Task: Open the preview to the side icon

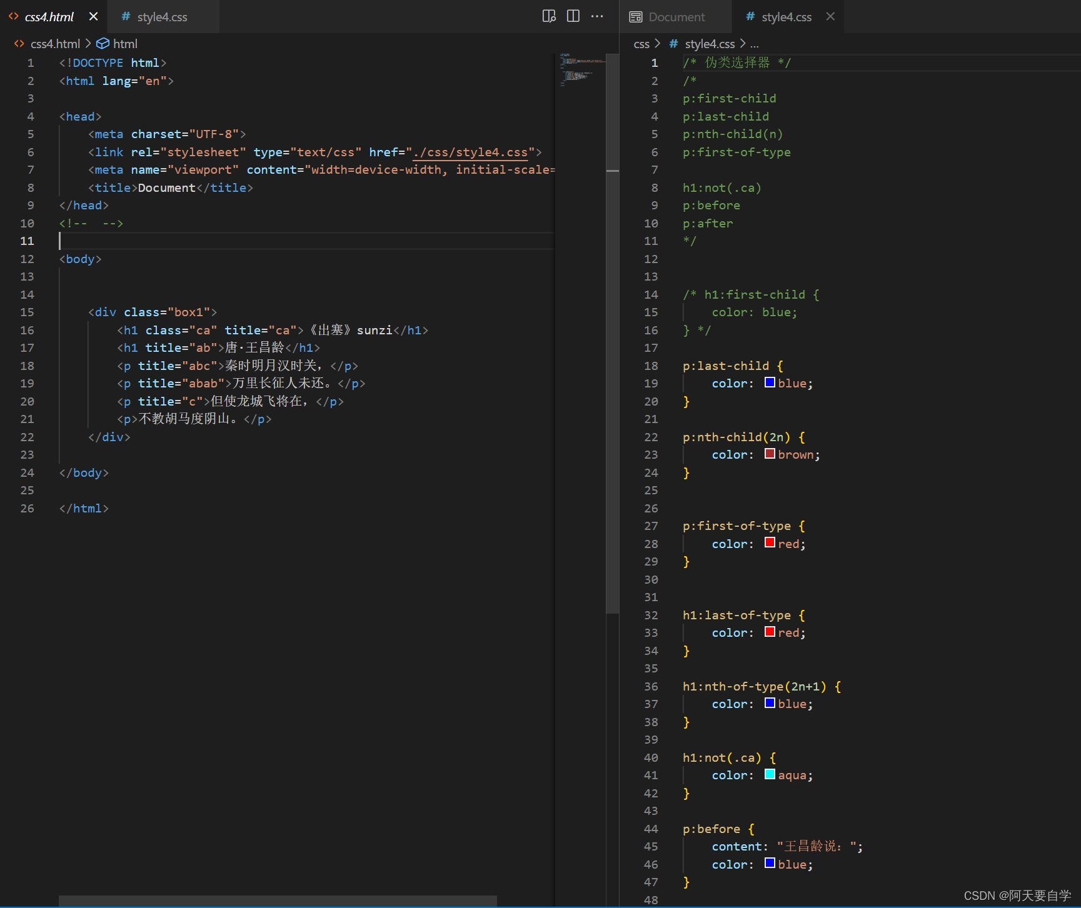Action: click(x=549, y=16)
